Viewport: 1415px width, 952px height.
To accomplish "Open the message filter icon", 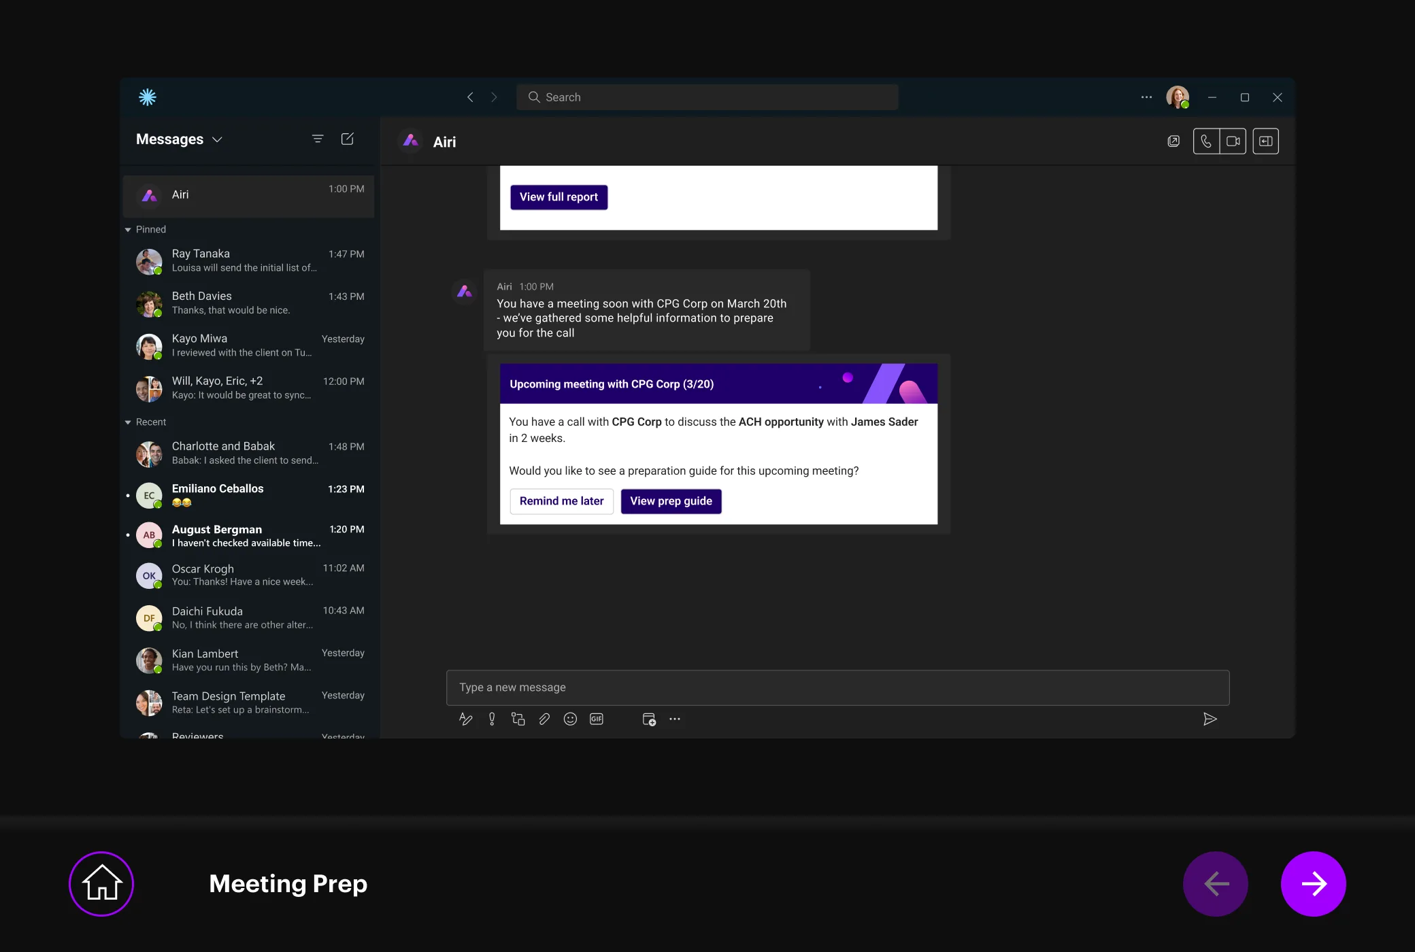I will (x=318, y=139).
